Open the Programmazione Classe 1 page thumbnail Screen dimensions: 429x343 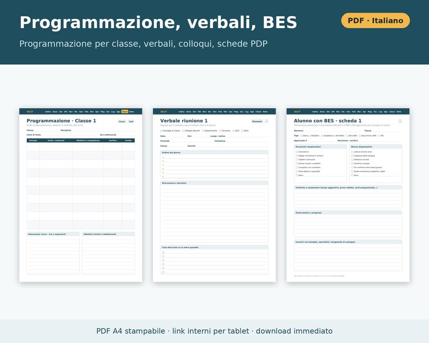(x=81, y=195)
